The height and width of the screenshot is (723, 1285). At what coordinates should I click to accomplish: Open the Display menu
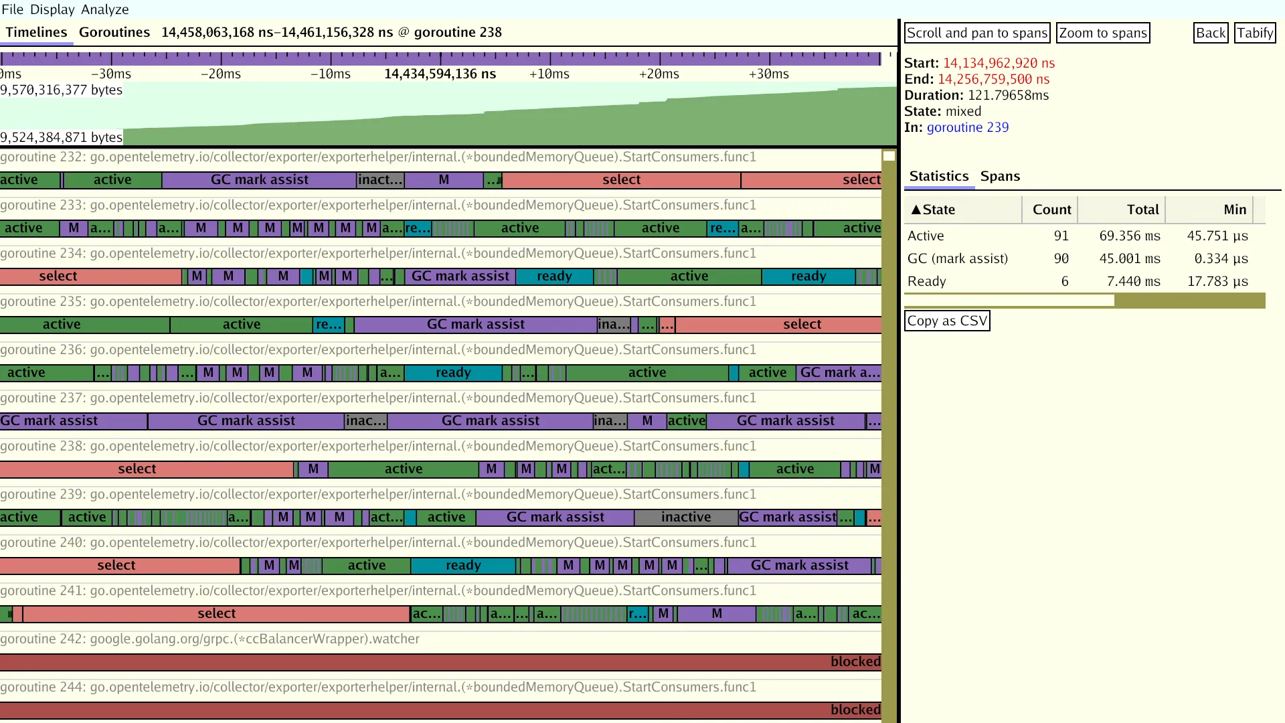click(52, 9)
